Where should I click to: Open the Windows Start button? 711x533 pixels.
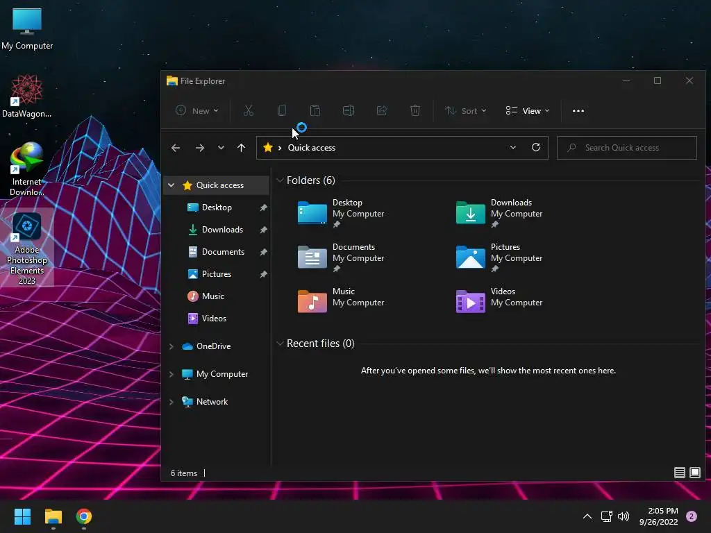coord(22,516)
